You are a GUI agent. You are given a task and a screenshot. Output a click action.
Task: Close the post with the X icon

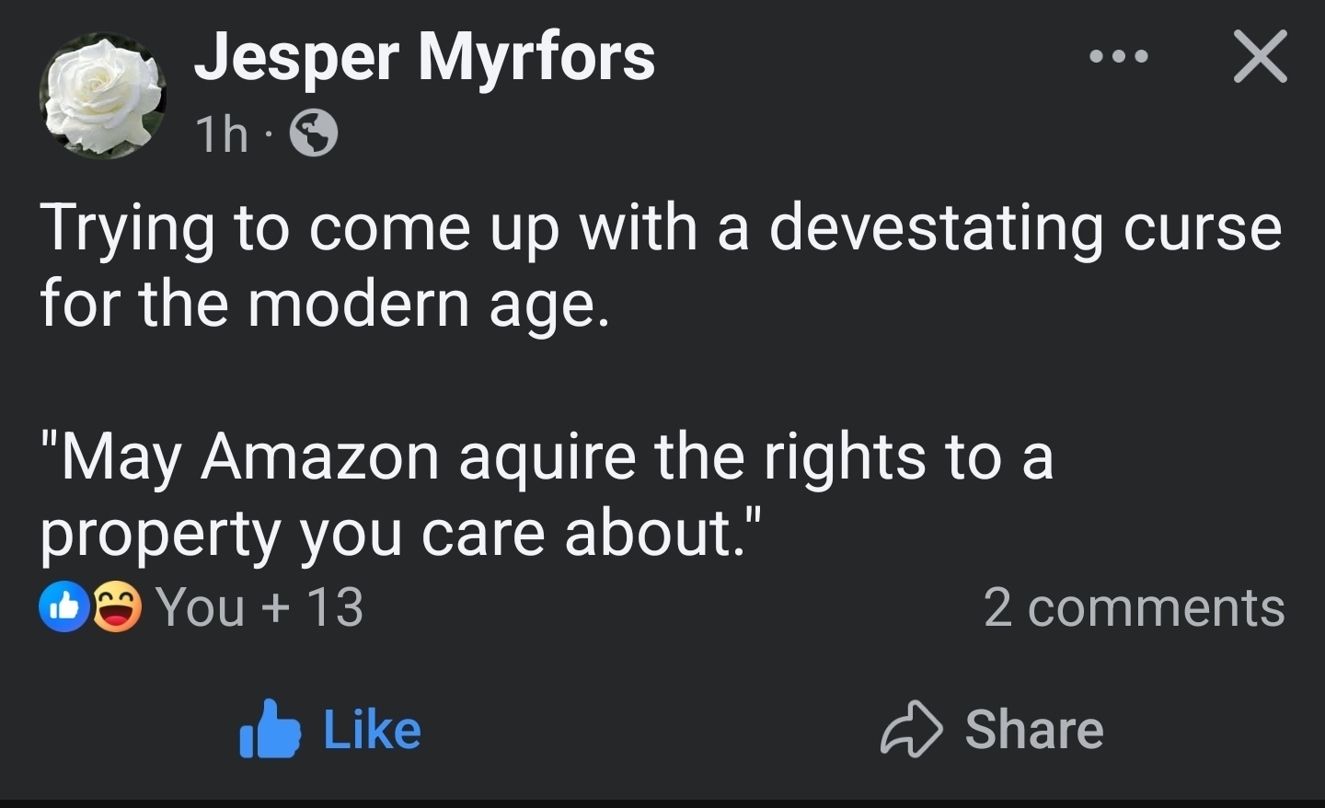pyautogui.click(x=1260, y=57)
